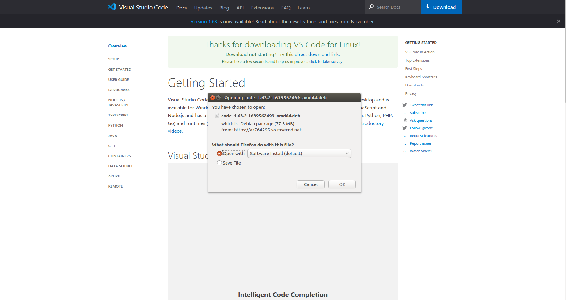Expand the PYTHON sidebar section
Image resolution: width=566 pixels, height=300 pixels.
pyautogui.click(x=115, y=125)
